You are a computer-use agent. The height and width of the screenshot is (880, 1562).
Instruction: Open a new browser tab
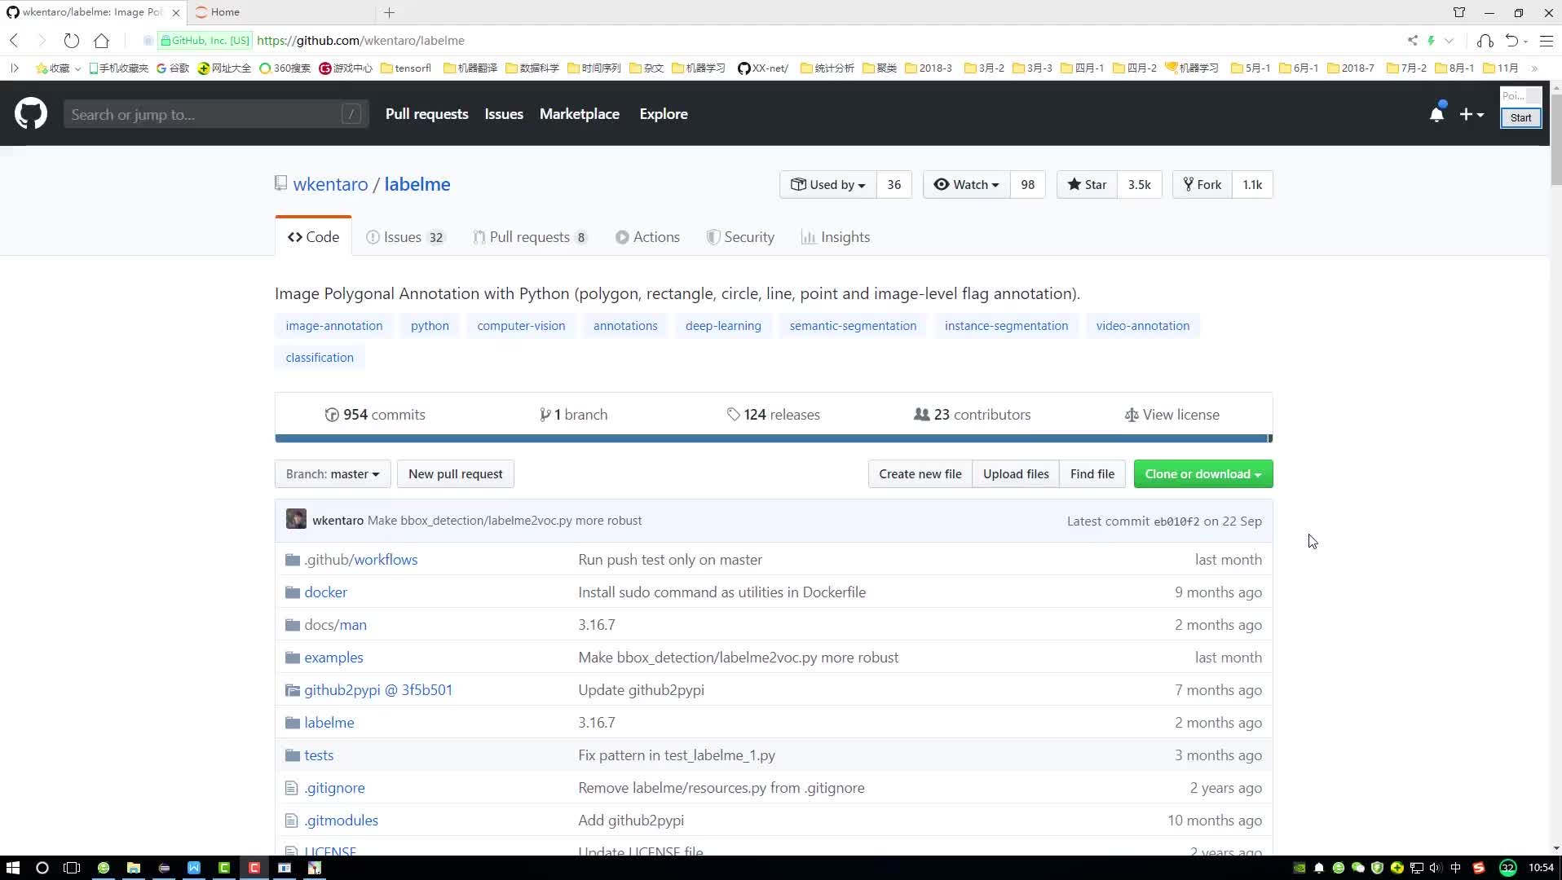[x=389, y=12]
